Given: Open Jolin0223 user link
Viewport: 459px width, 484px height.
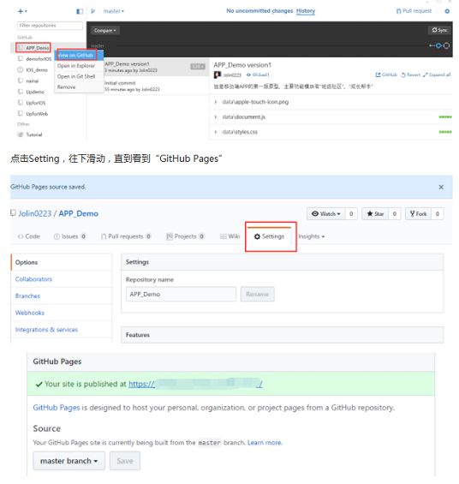Looking at the screenshot, I should [35, 213].
